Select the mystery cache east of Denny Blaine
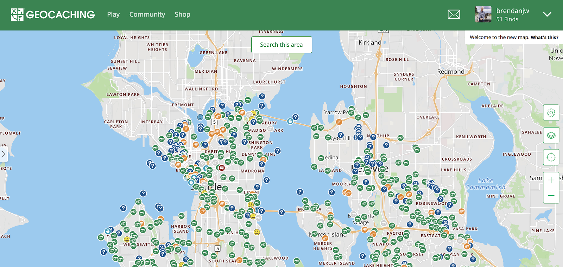The width and height of the screenshot is (563, 267). click(x=278, y=151)
